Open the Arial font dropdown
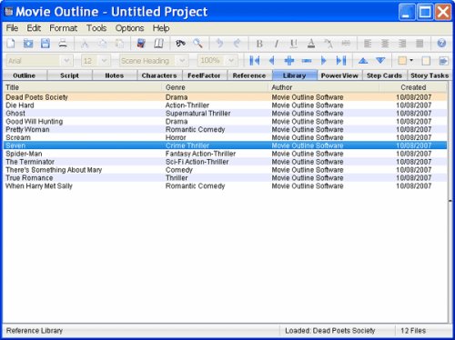The width and height of the screenshot is (455, 340). pos(66,61)
